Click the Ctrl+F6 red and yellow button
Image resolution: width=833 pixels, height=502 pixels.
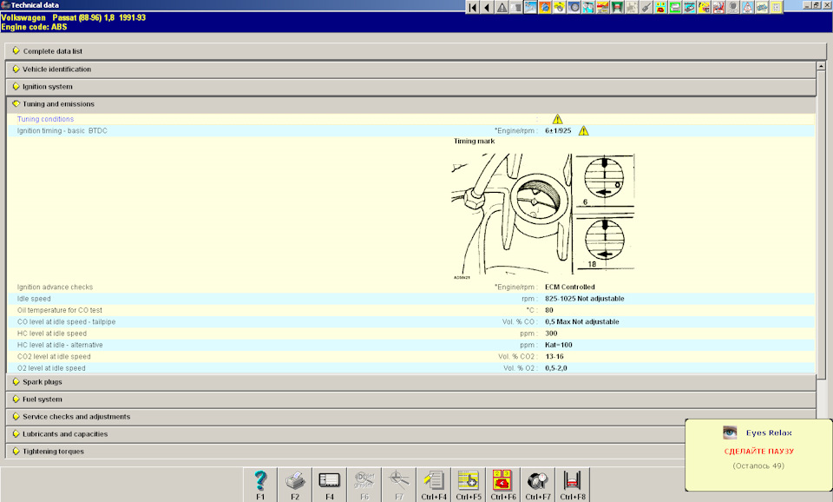[x=503, y=485]
